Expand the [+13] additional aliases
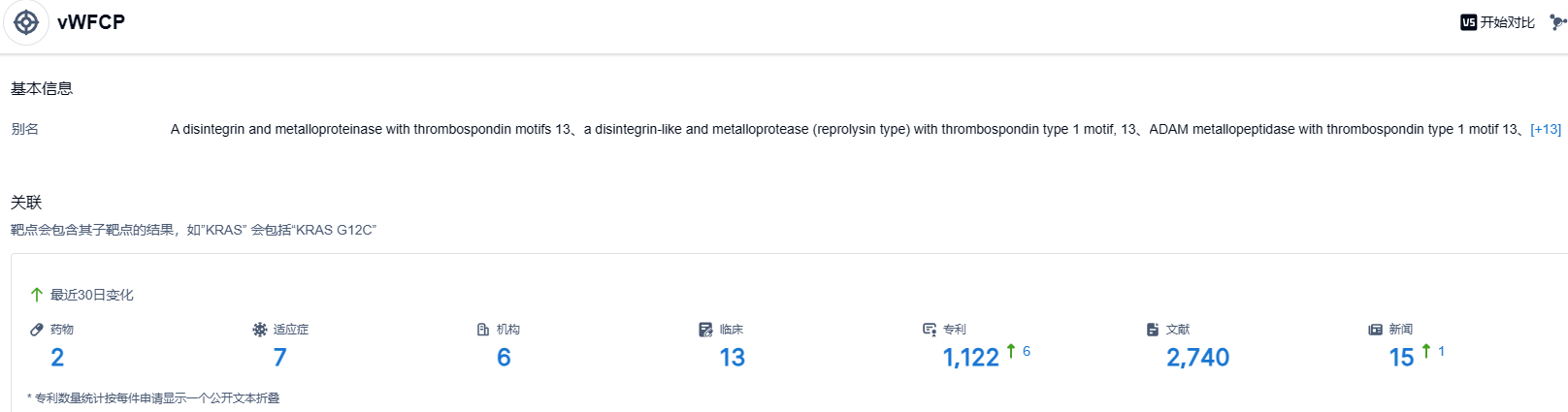The height and width of the screenshot is (412, 1568). [x=1546, y=129]
